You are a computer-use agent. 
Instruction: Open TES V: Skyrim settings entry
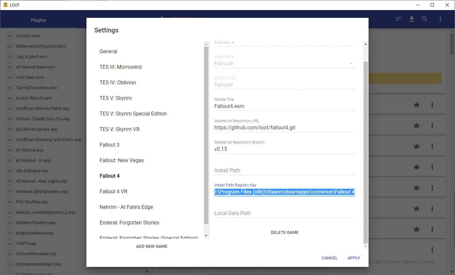point(116,98)
